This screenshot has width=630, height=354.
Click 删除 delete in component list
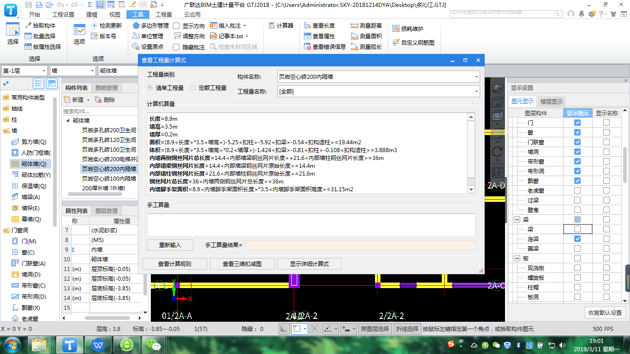pyautogui.click(x=105, y=100)
